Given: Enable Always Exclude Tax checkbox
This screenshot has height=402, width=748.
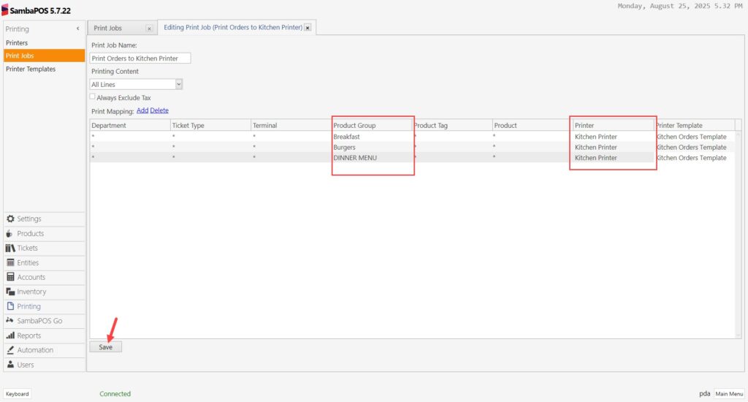Looking at the screenshot, I should 93,96.
